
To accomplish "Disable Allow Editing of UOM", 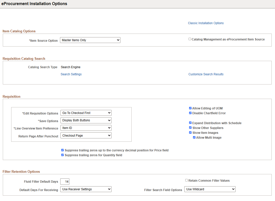I will (x=190, y=108).
